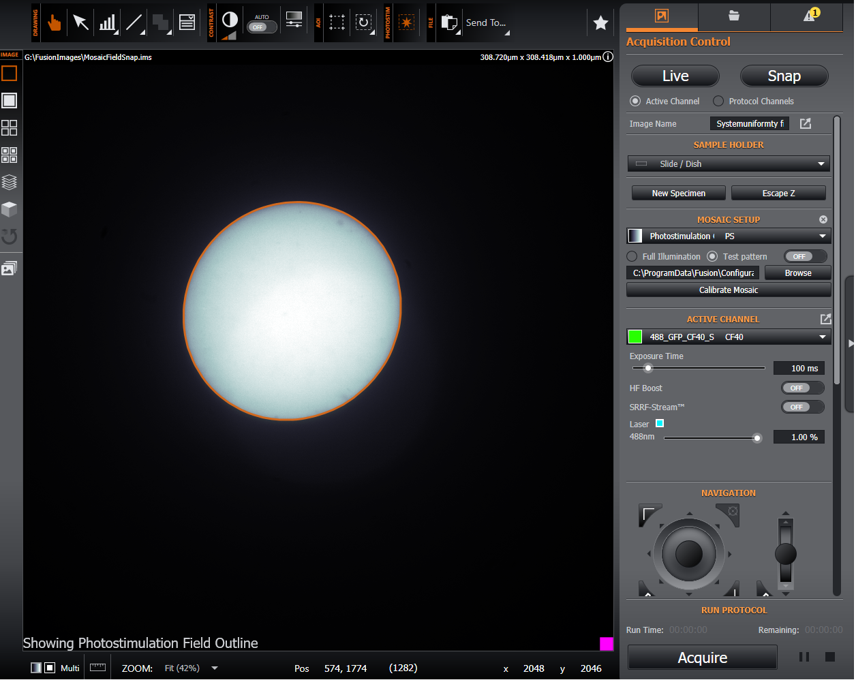This screenshot has height=680, width=856.
Task: Switch to the folder tab
Action: [734, 16]
